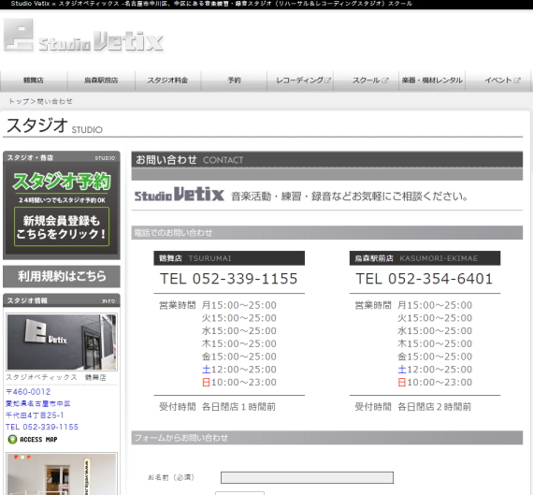Open 利用規約はこちら button
Screen dimensions: 533x495
[62, 276]
